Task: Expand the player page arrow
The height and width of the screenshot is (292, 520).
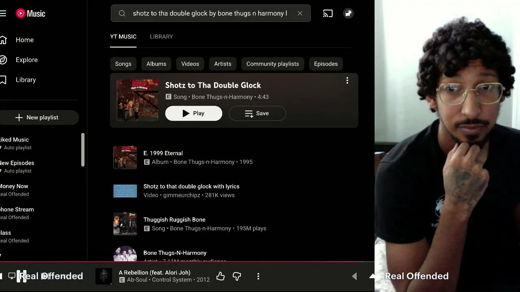Action: (x=372, y=276)
